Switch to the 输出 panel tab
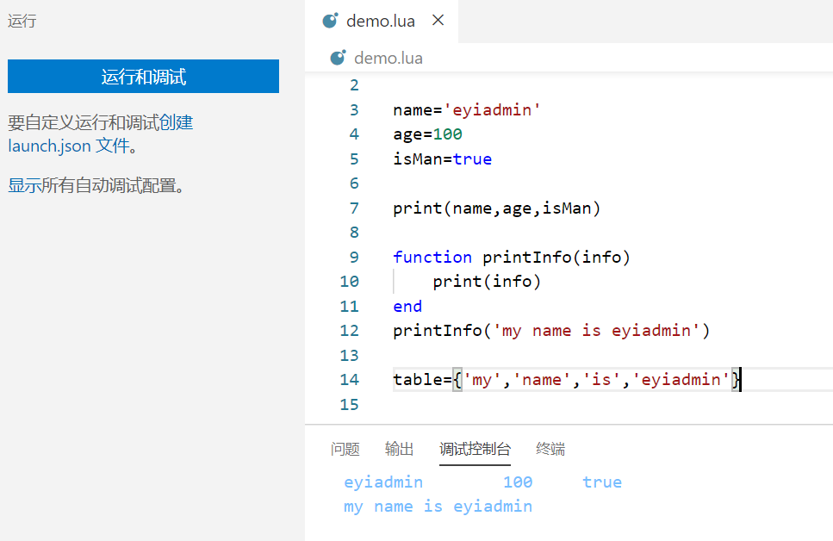833x541 pixels. pos(399,449)
